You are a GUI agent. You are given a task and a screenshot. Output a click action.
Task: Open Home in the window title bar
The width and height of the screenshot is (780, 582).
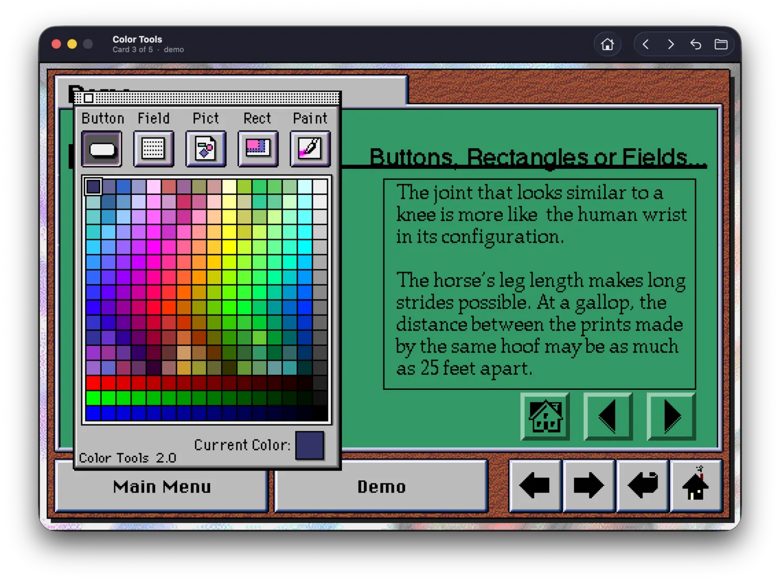[x=608, y=44]
